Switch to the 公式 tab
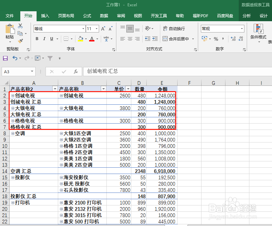 (87, 16)
